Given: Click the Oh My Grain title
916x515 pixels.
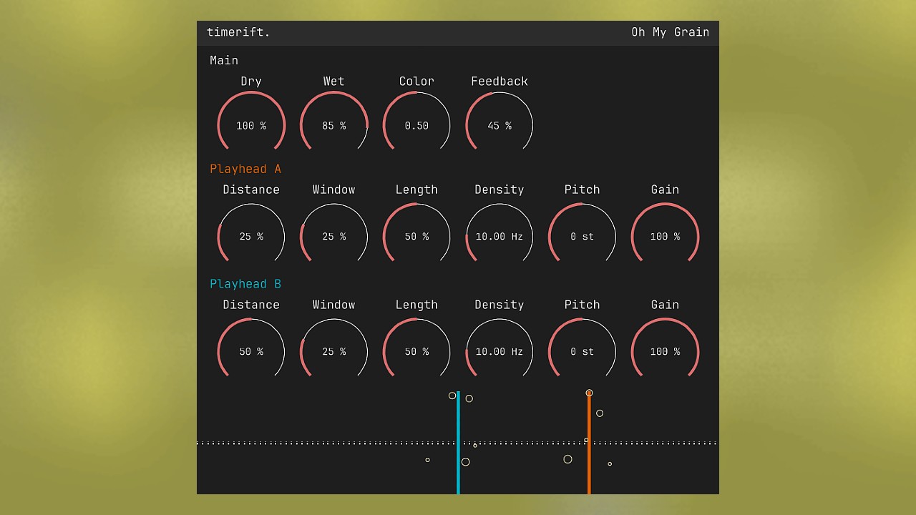Looking at the screenshot, I should coord(670,32).
